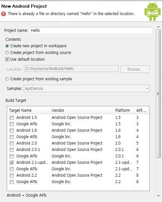Click the Vendor column header
The height and width of the screenshot is (202, 163).
(x=81, y=110)
